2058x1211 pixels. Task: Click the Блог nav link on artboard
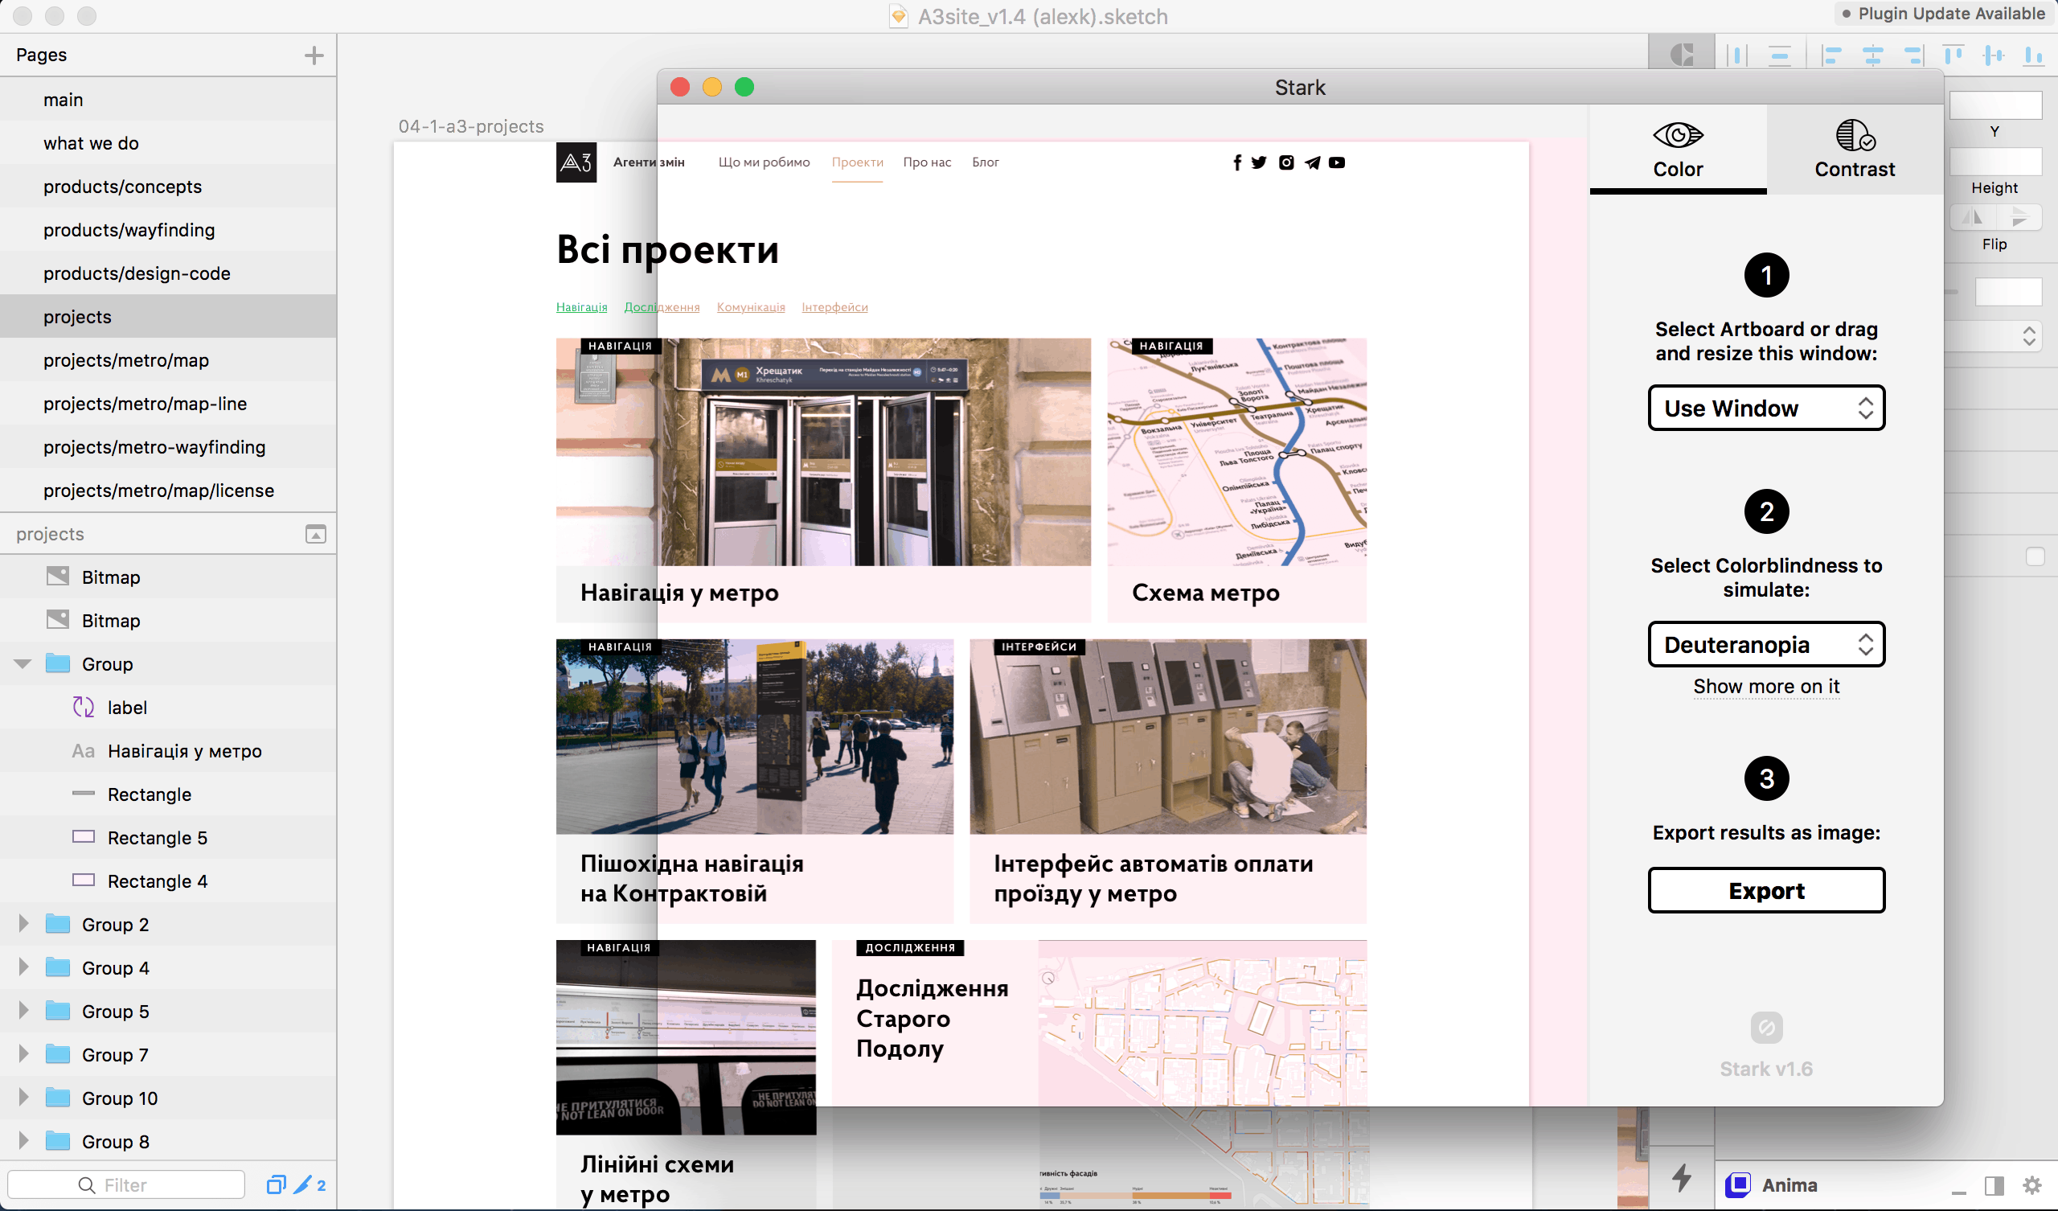tap(985, 162)
